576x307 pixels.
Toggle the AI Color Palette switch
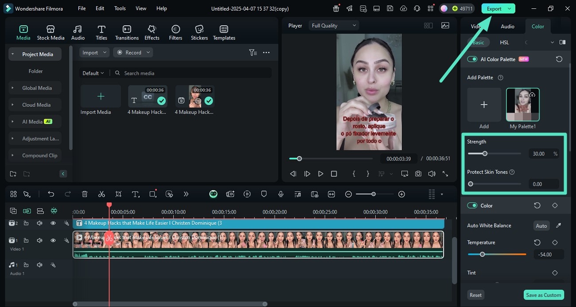click(472, 59)
